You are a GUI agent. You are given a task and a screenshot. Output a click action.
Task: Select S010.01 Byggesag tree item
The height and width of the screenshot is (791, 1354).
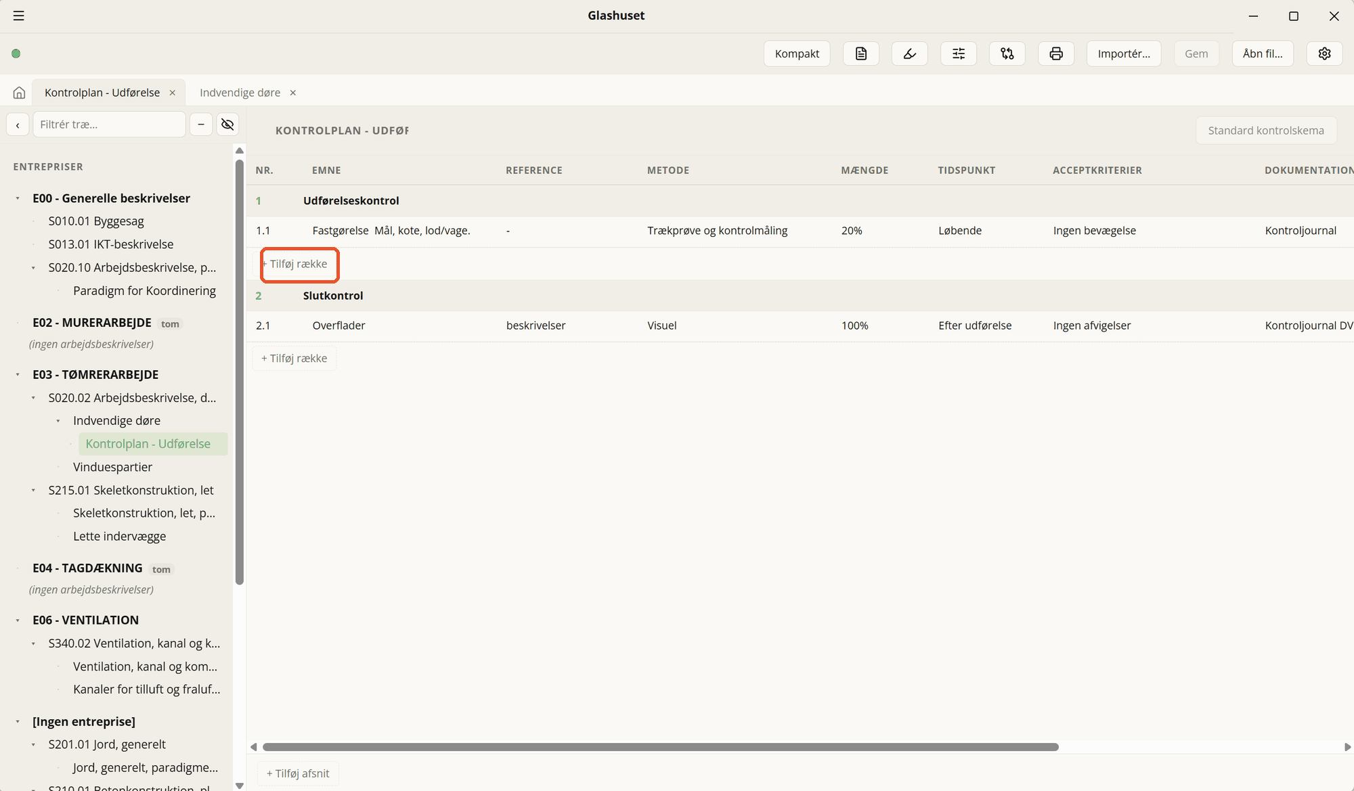click(x=96, y=221)
